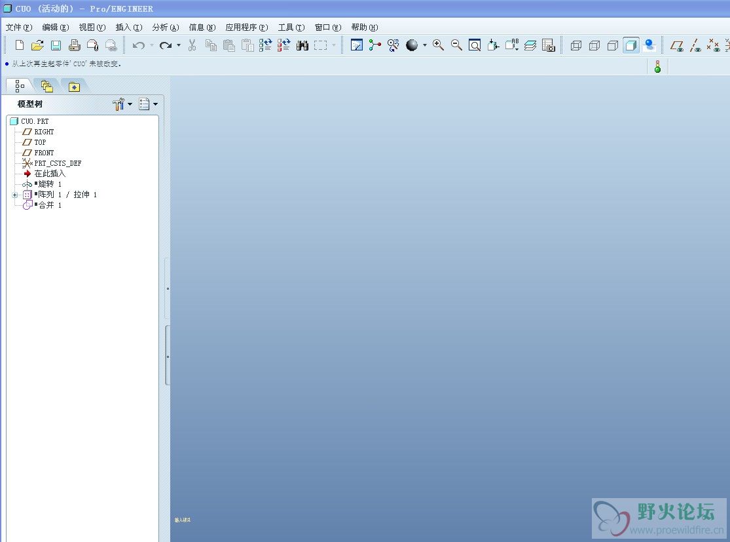
Task: Click the Zoom In magnifier
Action: tap(438, 45)
